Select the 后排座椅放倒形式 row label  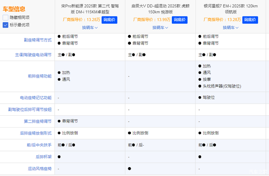36,133
